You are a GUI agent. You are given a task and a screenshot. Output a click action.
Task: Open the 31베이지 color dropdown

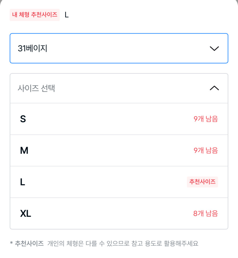(119, 49)
